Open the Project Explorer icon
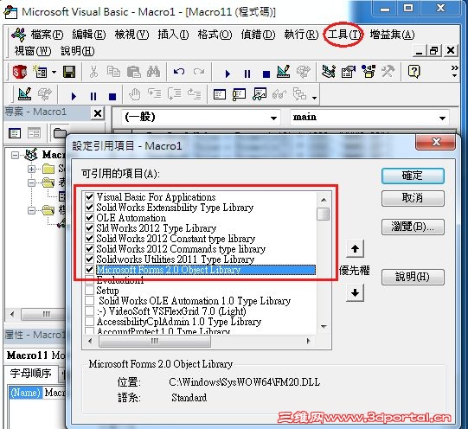The width and height of the screenshot is (468, 429). [x=329, y=72]
